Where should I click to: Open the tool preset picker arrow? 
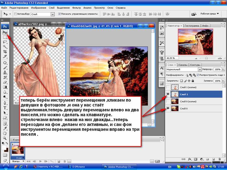coord(10,14)
